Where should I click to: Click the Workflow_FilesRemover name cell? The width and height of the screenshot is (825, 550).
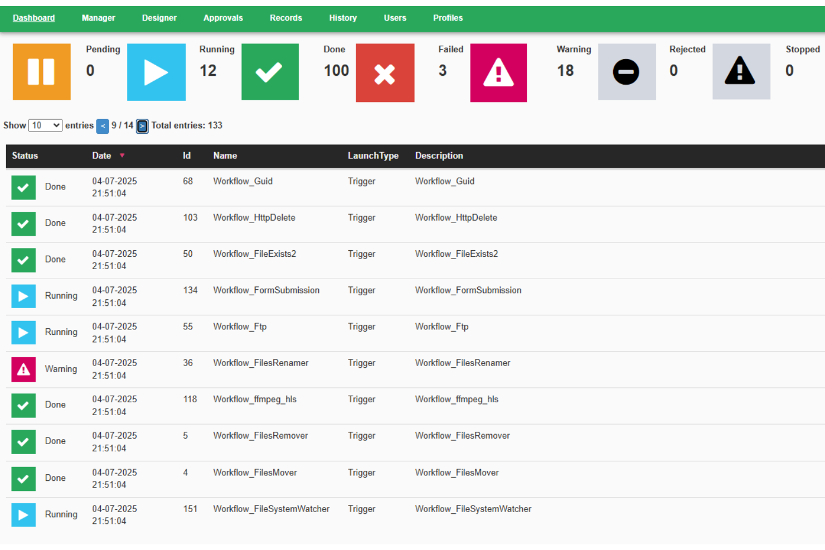[x=260, y=435]
